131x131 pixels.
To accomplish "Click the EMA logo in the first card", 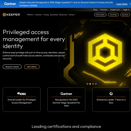I will point(21,94).
